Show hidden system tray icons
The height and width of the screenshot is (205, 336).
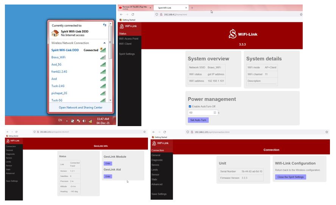(x=67, y=121)
